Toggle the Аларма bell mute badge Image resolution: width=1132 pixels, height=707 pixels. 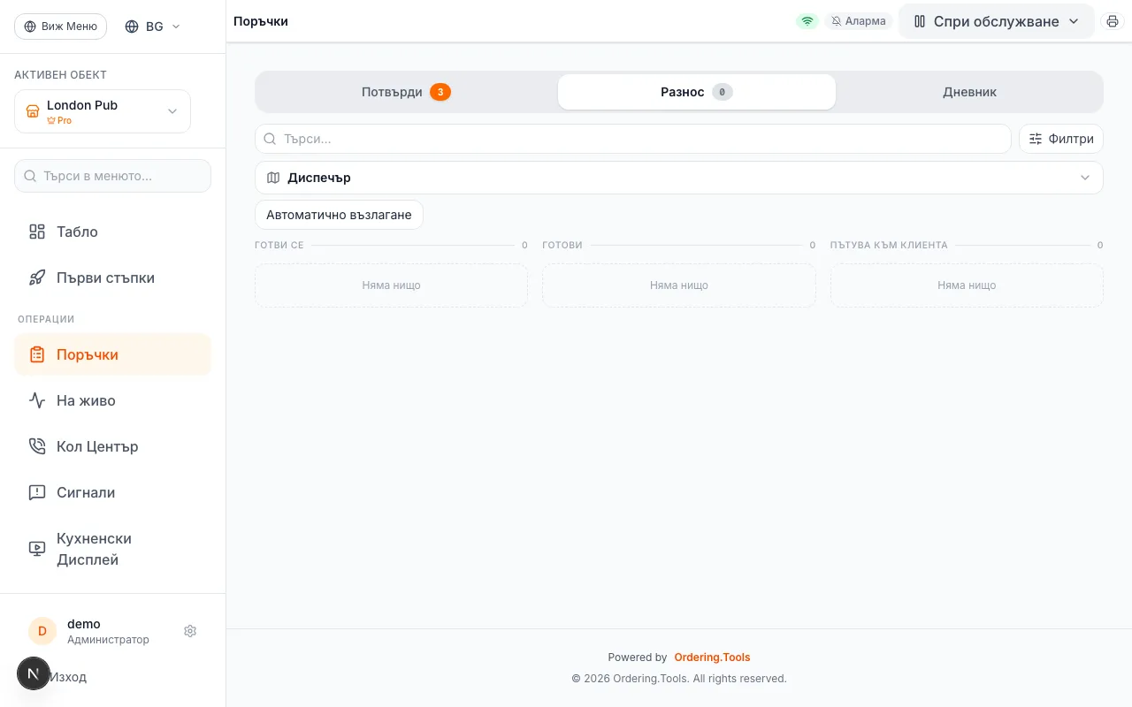pos(858,21)
